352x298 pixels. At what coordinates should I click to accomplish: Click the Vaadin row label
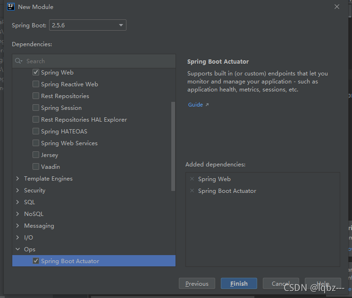50,167
